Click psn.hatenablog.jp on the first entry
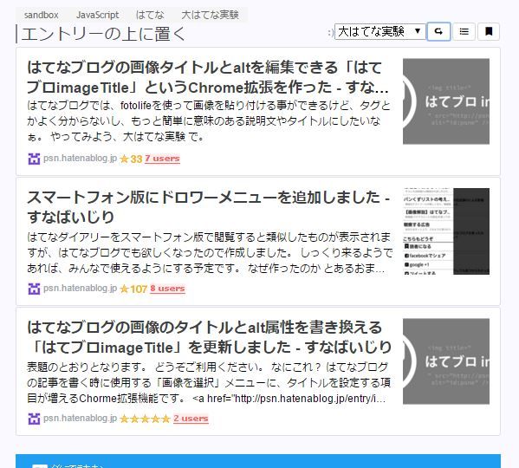This screenshot has width=519, height=468. coord(80,159)
